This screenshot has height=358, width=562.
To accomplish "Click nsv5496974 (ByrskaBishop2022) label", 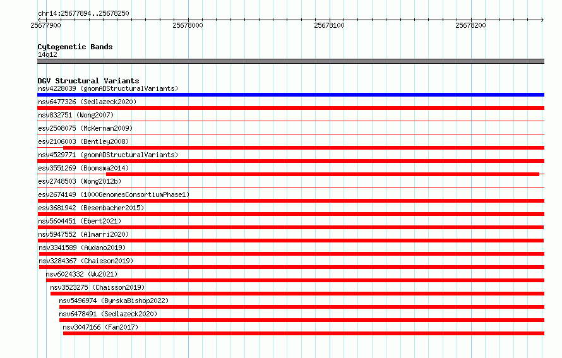I will 114,301.
